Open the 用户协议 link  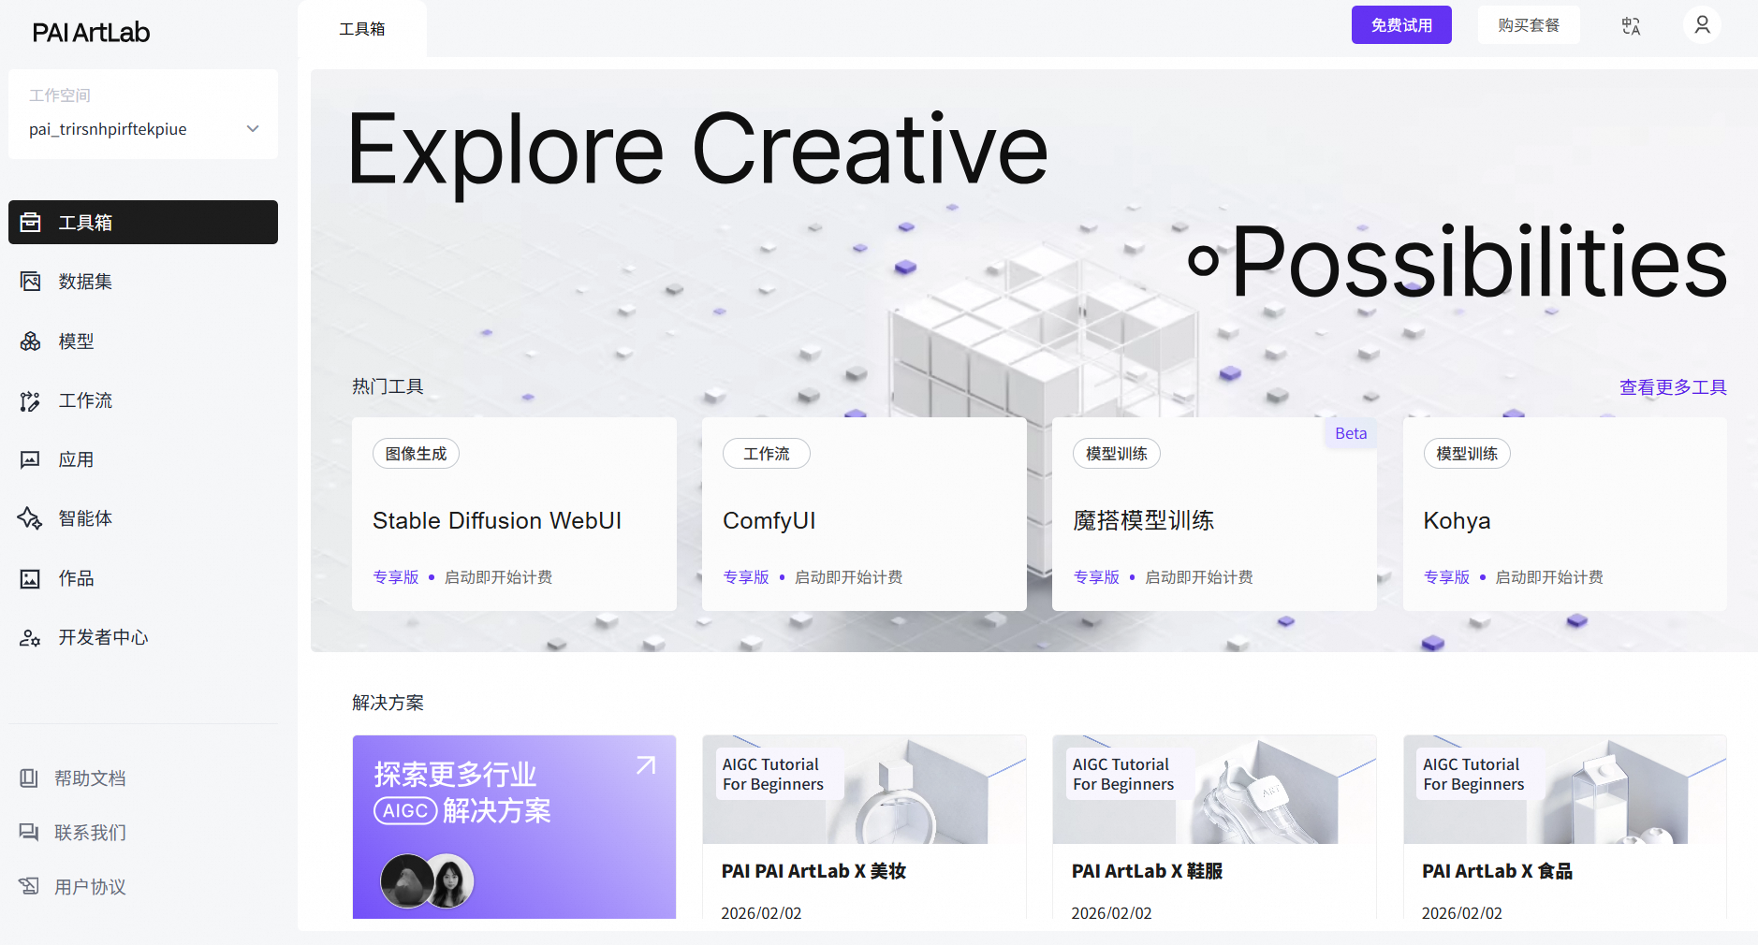tap(90, 887)
